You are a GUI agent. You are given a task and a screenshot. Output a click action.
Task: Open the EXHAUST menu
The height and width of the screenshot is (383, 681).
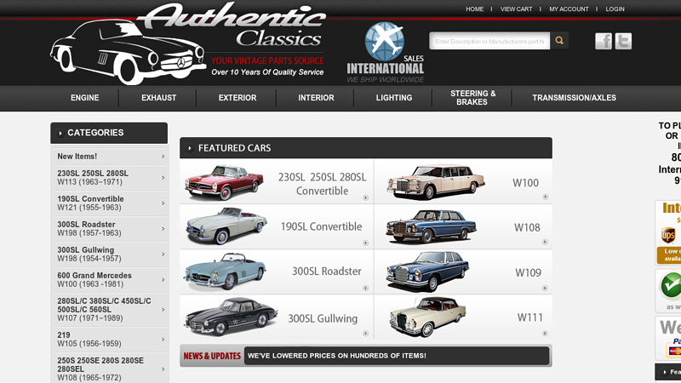tap(158, 98)
